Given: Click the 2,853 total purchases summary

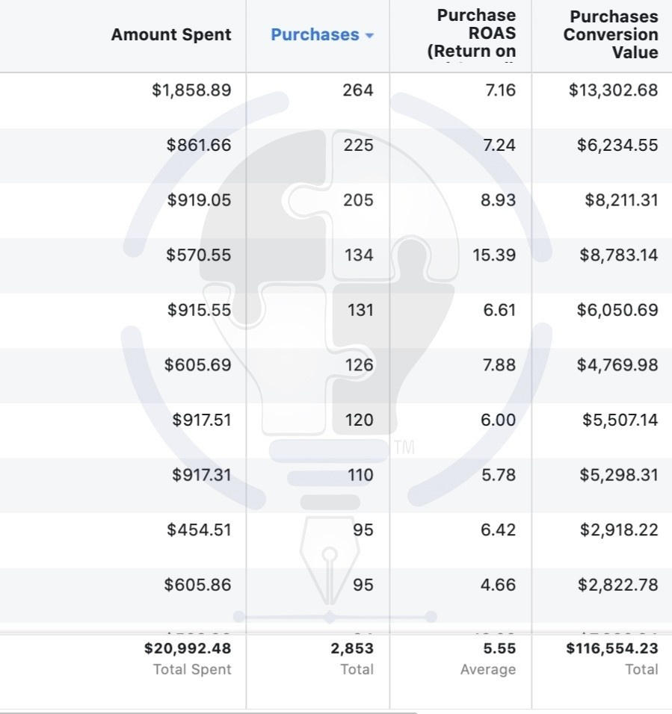Looking at the screenshot, I should coord(352,648).
